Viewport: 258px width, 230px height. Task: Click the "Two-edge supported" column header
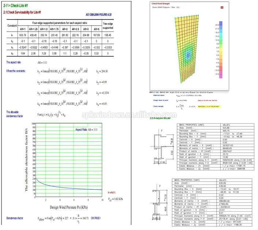pyautogui.click(x=108, y=26)
